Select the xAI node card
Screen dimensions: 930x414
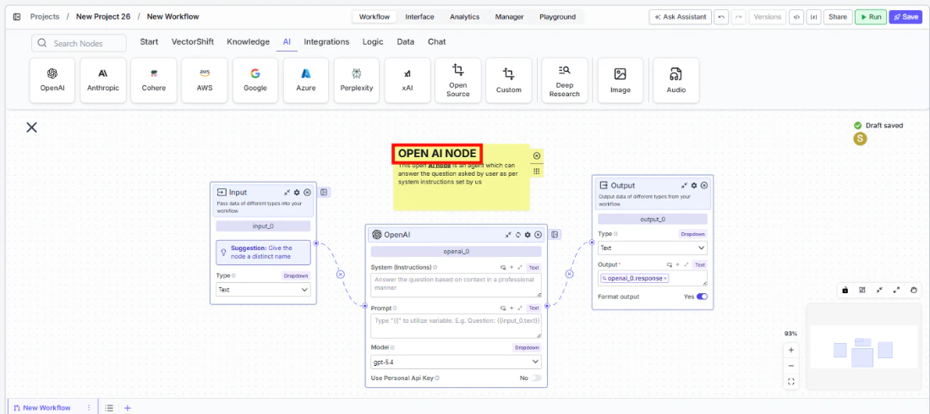pos(408,80)
